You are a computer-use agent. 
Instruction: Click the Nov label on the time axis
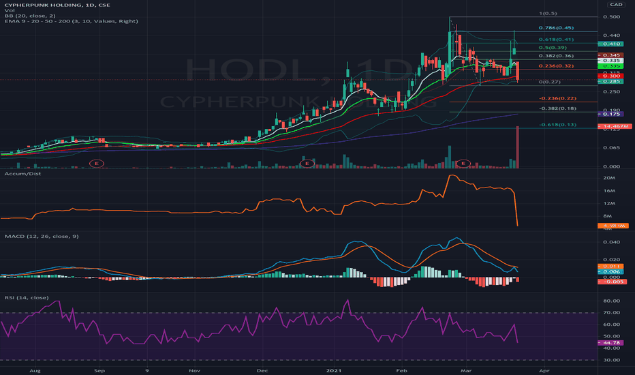[x=195, y=371]
